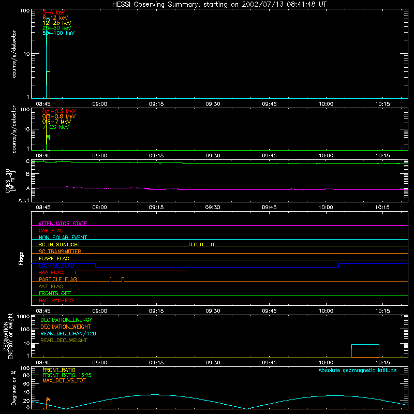Click the B class tick label
Screen dimensions: 414x414
coord(28,174)
